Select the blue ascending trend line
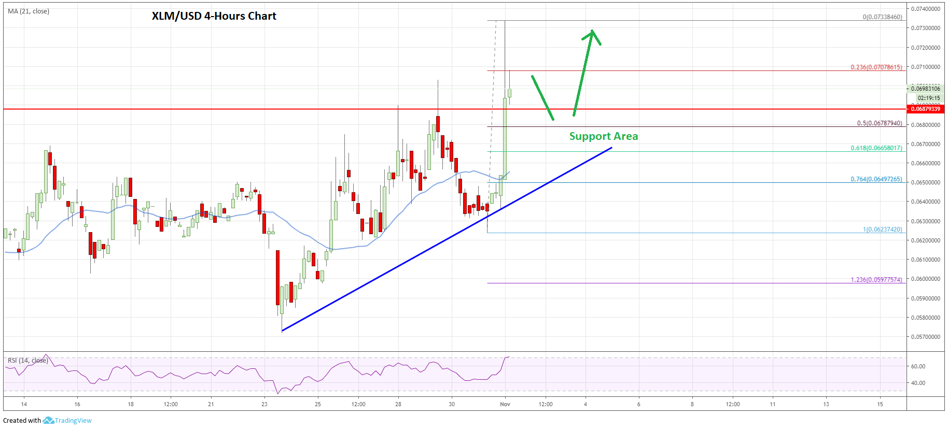948x429 pixels. coord(446,240)
